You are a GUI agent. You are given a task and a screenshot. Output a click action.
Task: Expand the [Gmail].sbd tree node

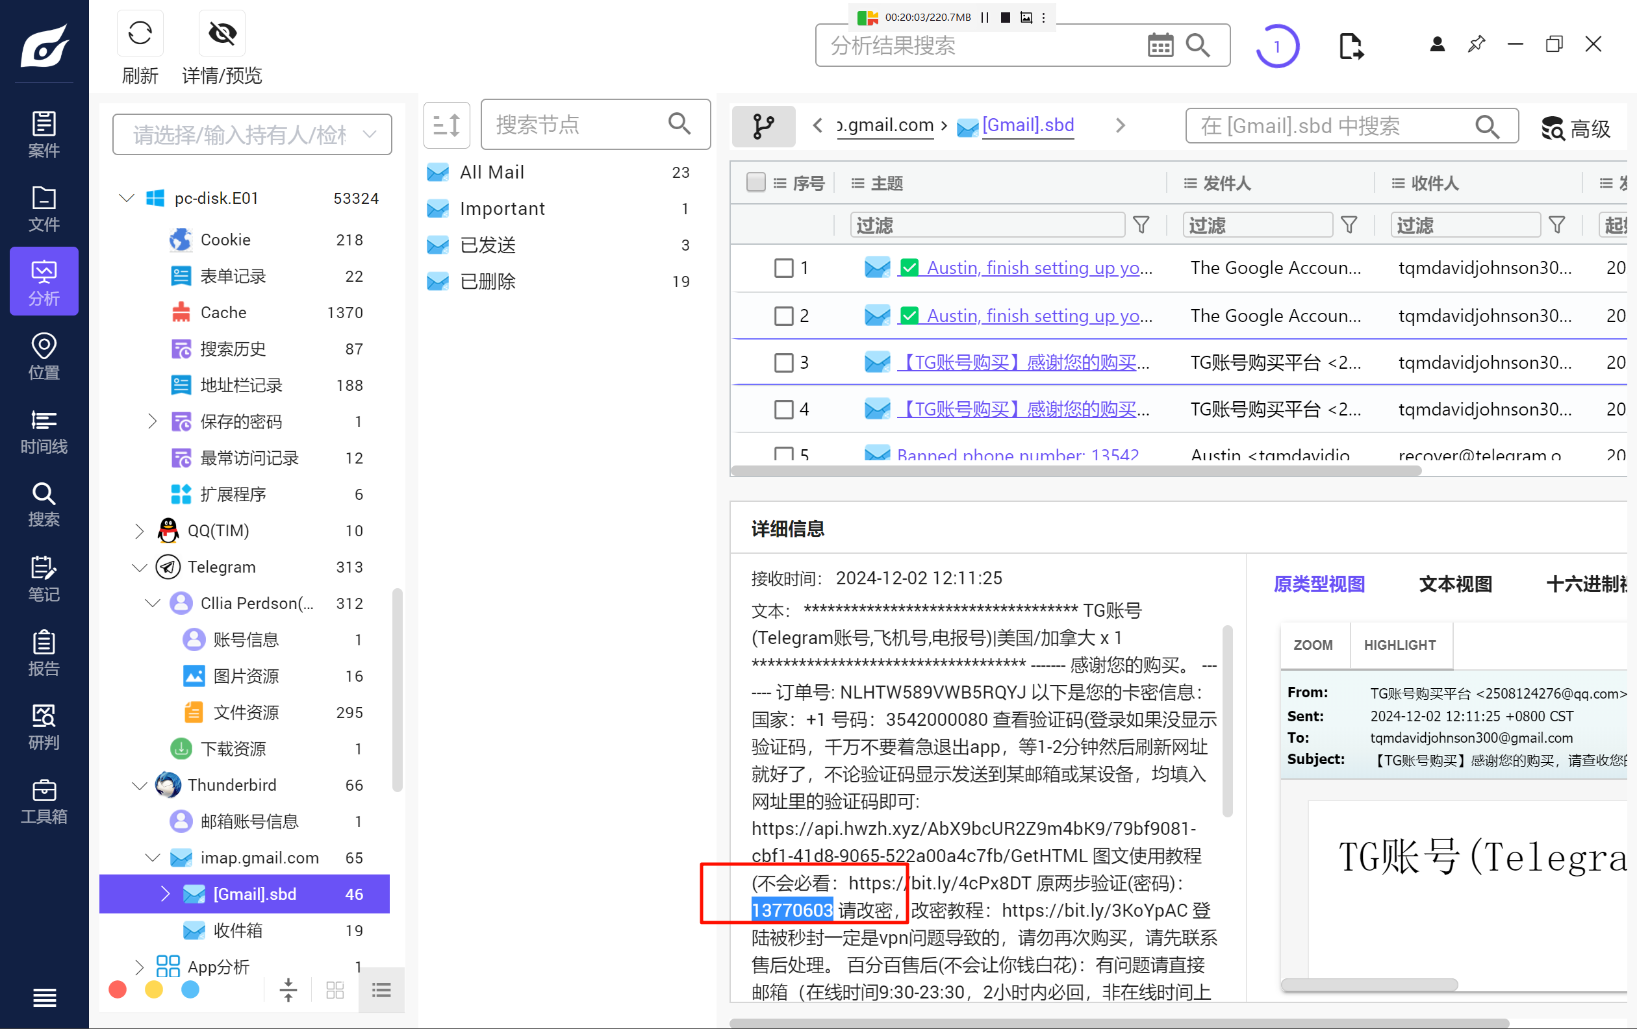tap(165, 894)
